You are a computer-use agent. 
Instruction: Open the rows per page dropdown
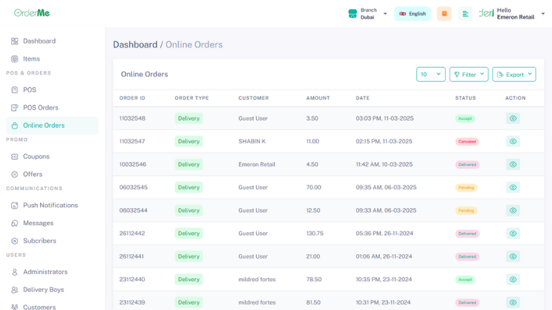(x=431, y=74)
